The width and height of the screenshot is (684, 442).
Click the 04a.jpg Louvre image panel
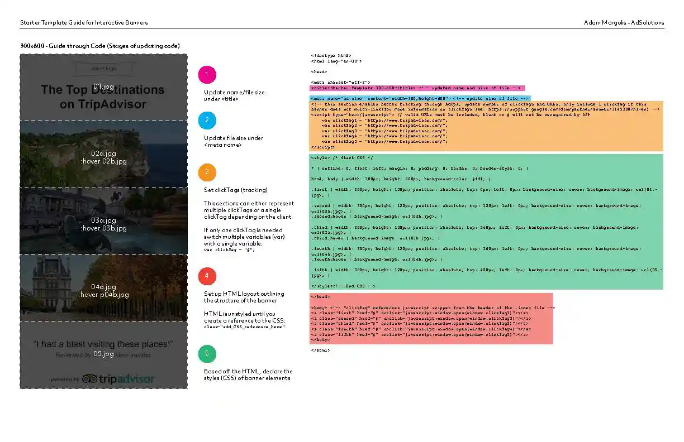(103, 286)
